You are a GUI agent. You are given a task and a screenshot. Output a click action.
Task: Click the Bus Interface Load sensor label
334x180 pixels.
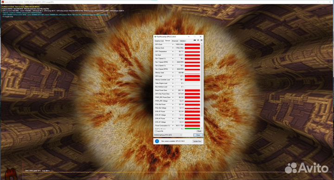[x=161, y=87]
